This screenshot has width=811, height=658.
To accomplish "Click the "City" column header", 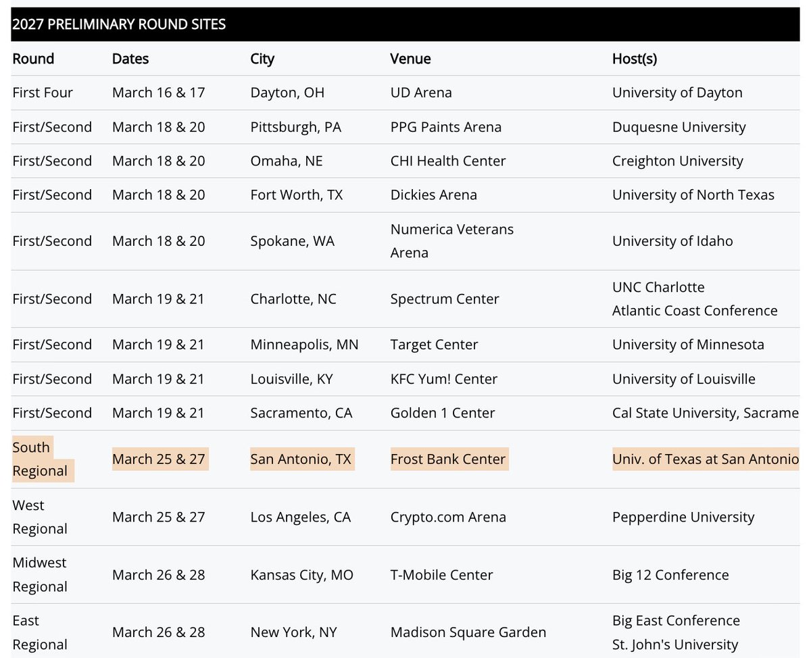I will [x=262, y=59].
